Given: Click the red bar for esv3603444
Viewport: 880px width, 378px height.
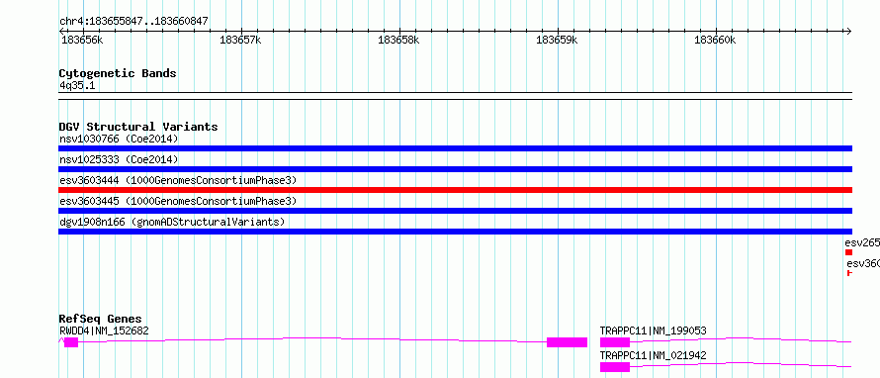Looking at the screenshot, I should 455,190.
